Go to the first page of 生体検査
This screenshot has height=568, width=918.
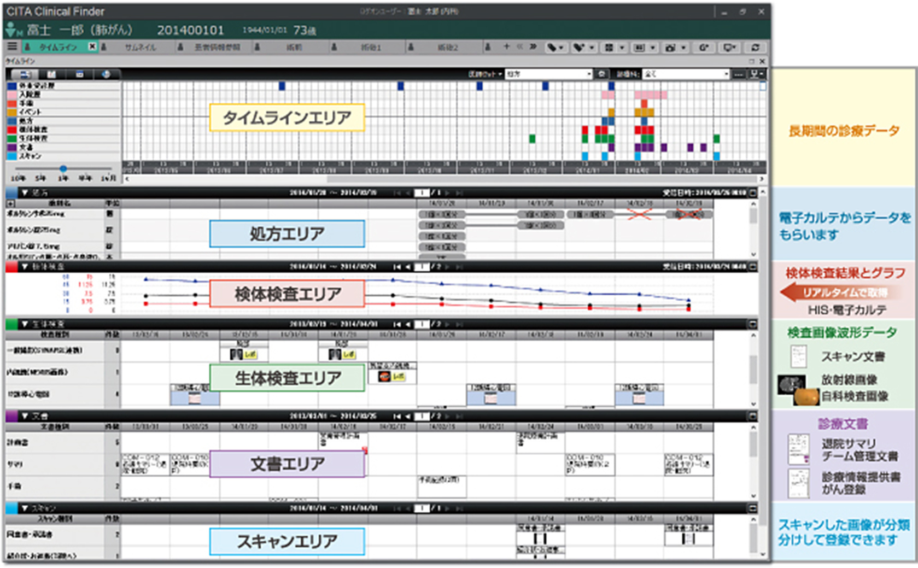pyautogui.click(x=397, y=324)
